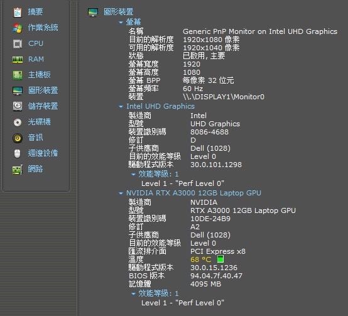The image size is (348, 316).
Task: Select the 網路 network card icon
Action: tap(18, 170)
